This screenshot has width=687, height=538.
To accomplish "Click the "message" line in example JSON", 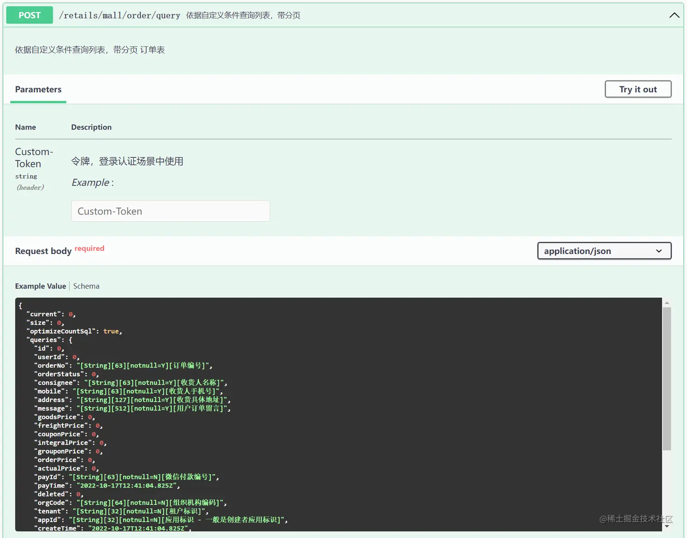I will (x=132, y=408).
